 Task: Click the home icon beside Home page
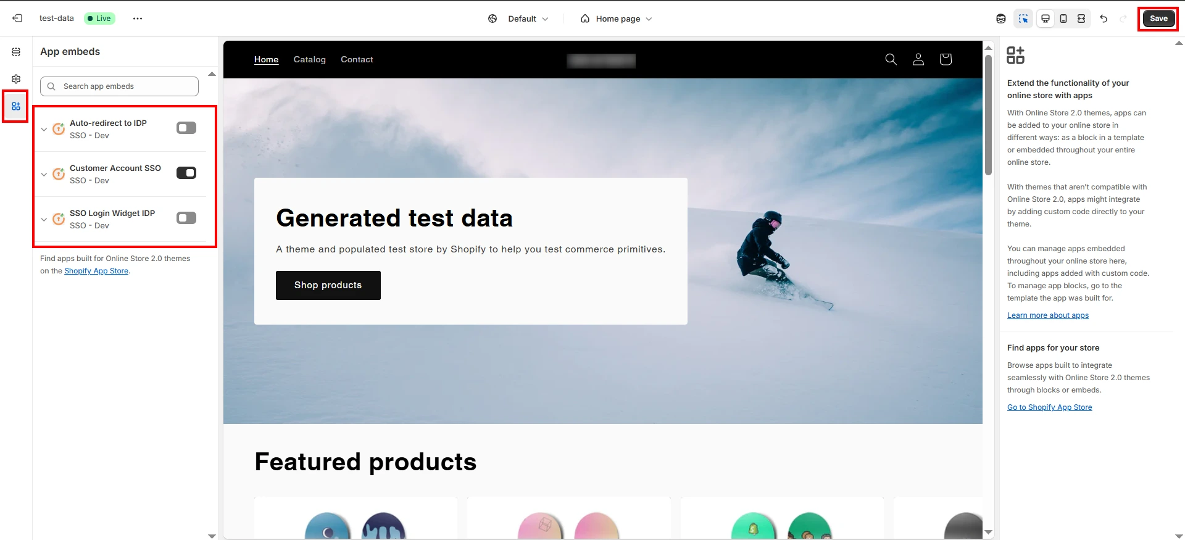click(585, 19)
